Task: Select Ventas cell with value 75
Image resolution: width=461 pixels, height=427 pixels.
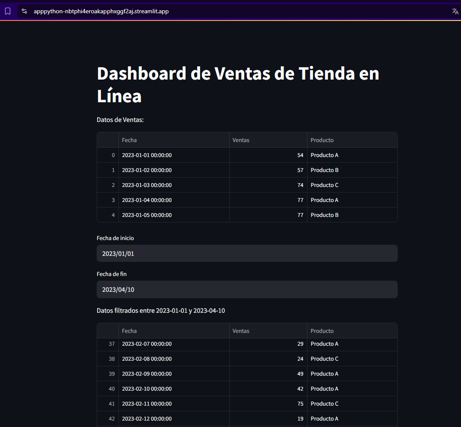Action: (268, 404)
